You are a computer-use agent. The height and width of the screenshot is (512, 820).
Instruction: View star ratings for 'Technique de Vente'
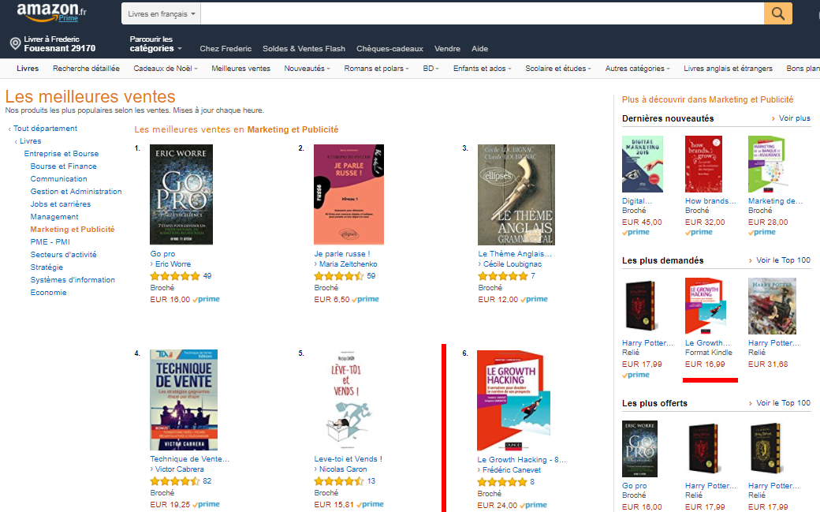click(175, 481)
